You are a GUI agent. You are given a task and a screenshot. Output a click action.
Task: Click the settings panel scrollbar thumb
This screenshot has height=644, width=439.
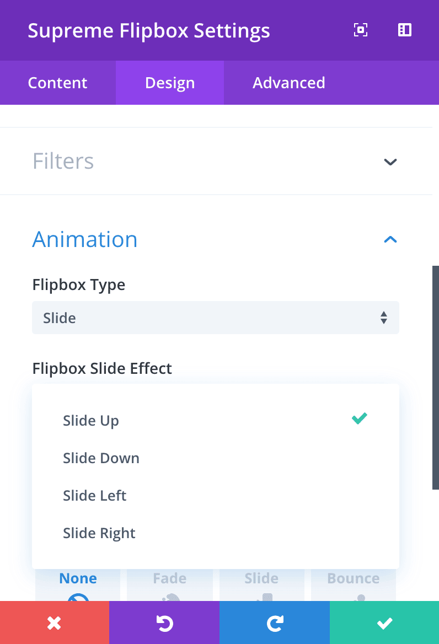pyautogui.click(x=436, y=378)
